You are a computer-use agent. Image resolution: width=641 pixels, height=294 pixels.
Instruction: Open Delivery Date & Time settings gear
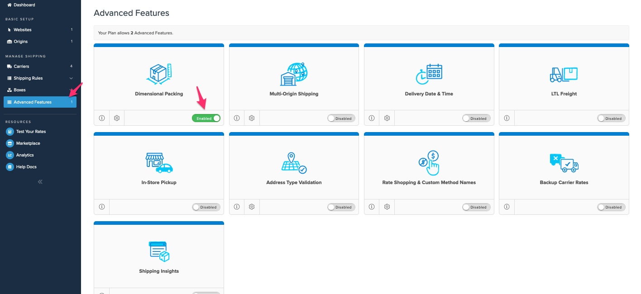(387, 119)
